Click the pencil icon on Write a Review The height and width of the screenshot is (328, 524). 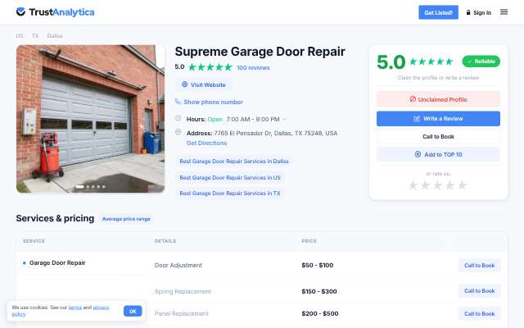point(417,118)
